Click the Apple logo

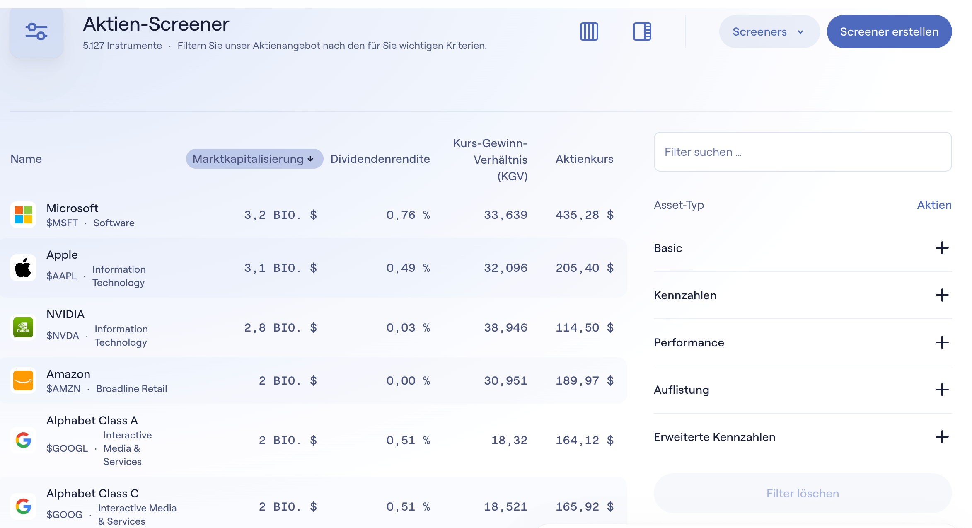(x=23, y=268)
